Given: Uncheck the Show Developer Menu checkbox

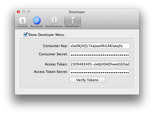Looking at the screenshot, I should tap(25, 34).
